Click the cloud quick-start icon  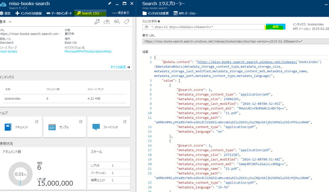coord(107,22)
